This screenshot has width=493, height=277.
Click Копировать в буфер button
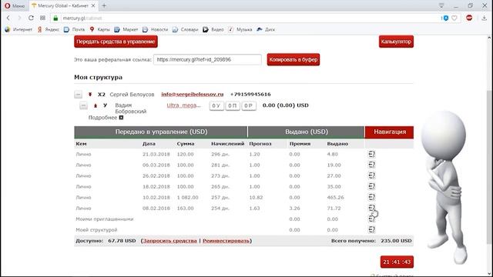293,59
